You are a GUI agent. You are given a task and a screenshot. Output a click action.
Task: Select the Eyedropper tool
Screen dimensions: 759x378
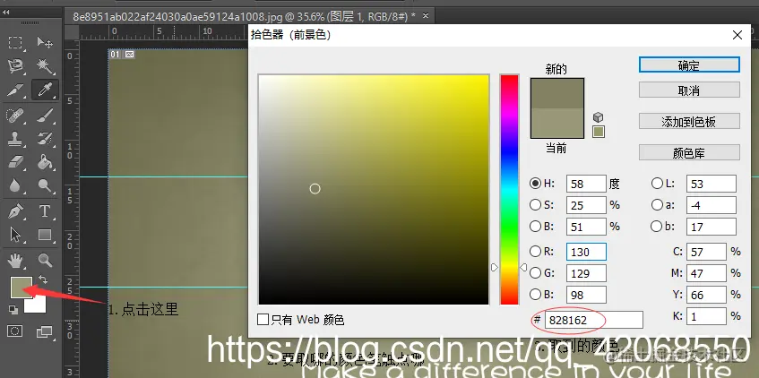pos(45,90)
